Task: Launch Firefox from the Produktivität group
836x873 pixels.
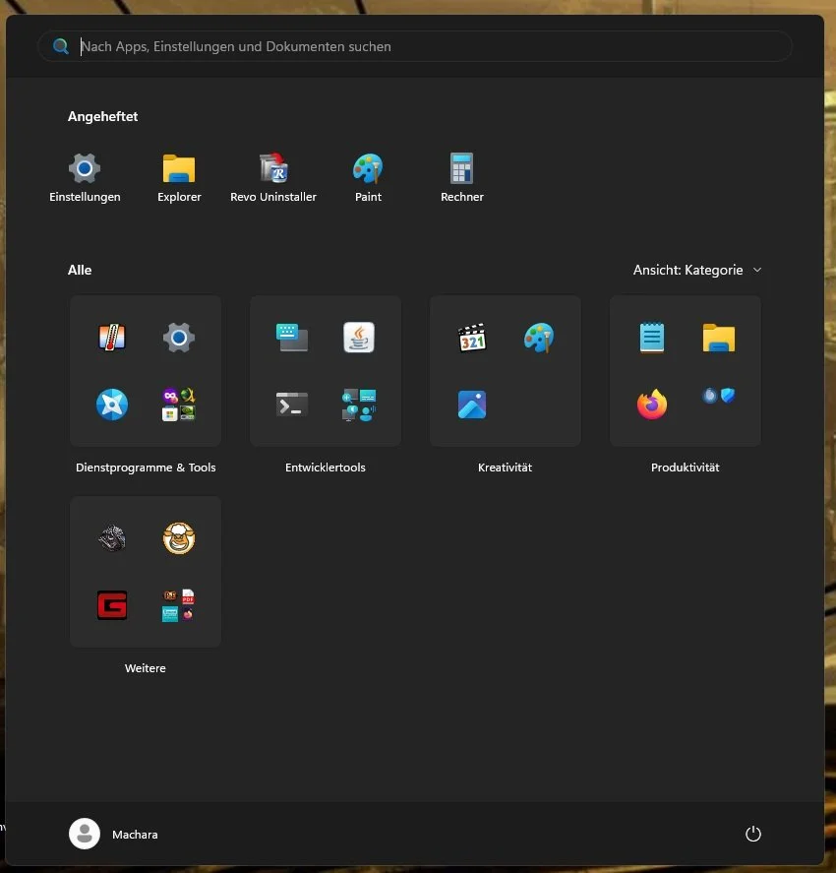Action: (x=652, y=405)
